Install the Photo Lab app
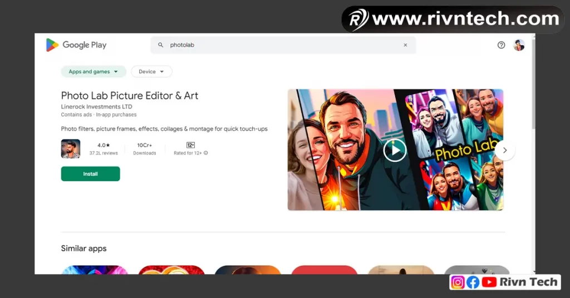The width and height of the screenshot is (570, 298). (91, 174)
